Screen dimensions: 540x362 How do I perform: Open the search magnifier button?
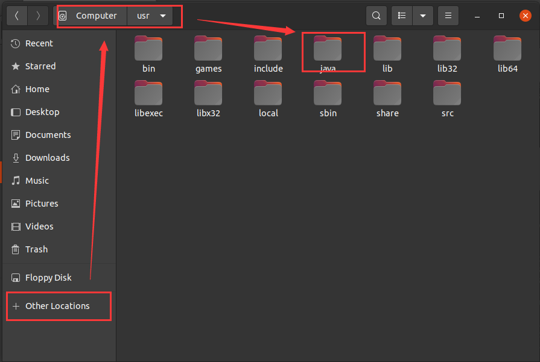376,16
